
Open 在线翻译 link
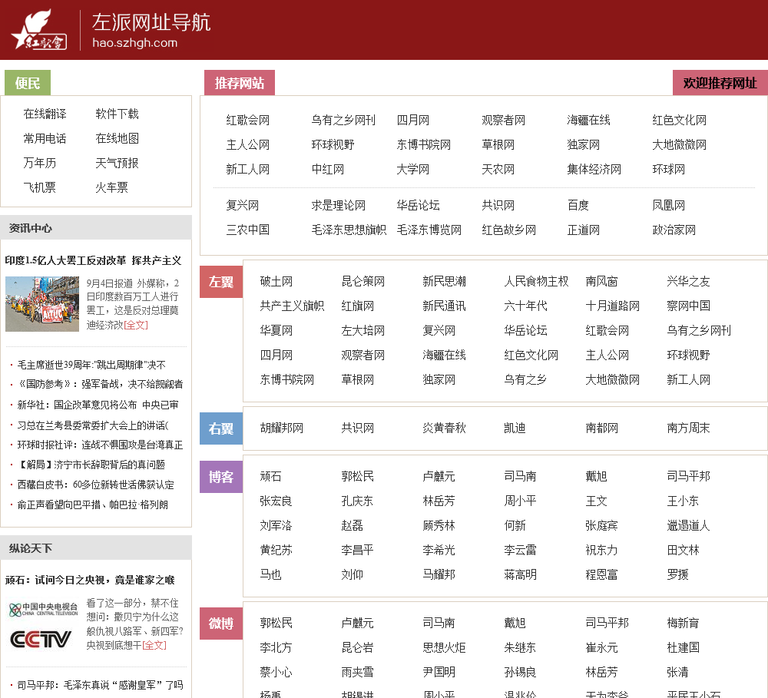click(45, 114)
